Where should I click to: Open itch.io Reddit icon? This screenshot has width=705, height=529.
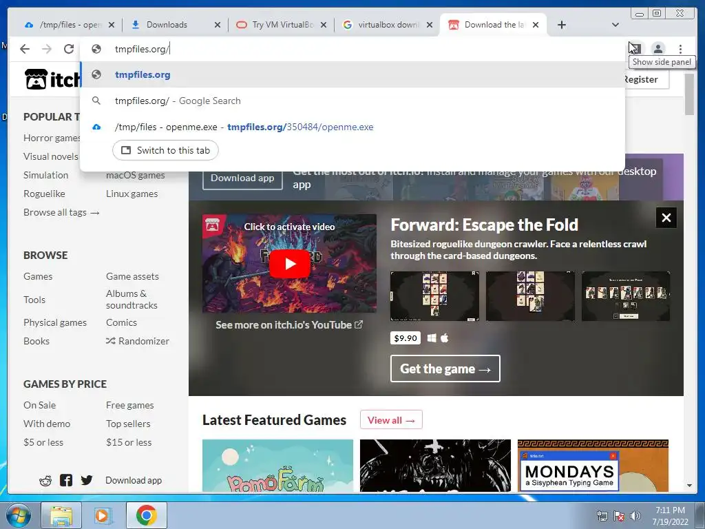(45, 480)
